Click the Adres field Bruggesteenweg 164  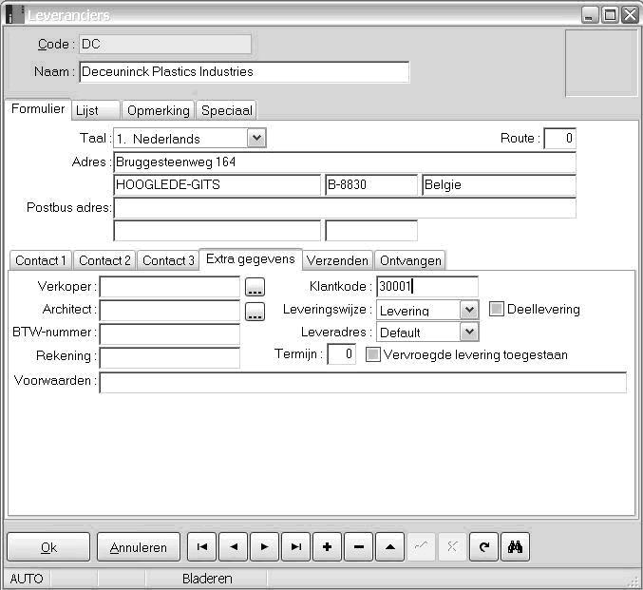345,162
